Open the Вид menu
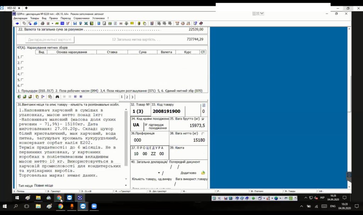This screenshot has width=363, height=215. click(x=44, y=18)
